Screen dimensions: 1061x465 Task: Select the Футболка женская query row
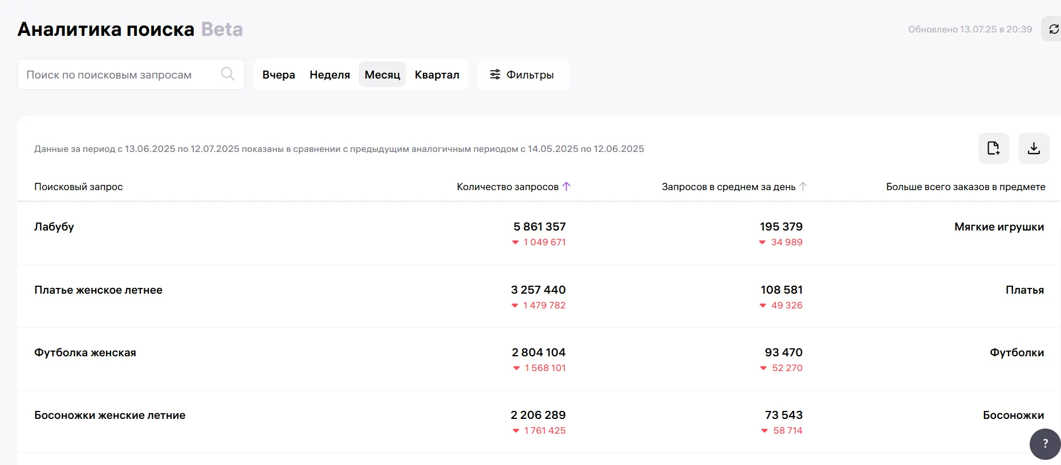pyautogui.click(x=85, y=352)
